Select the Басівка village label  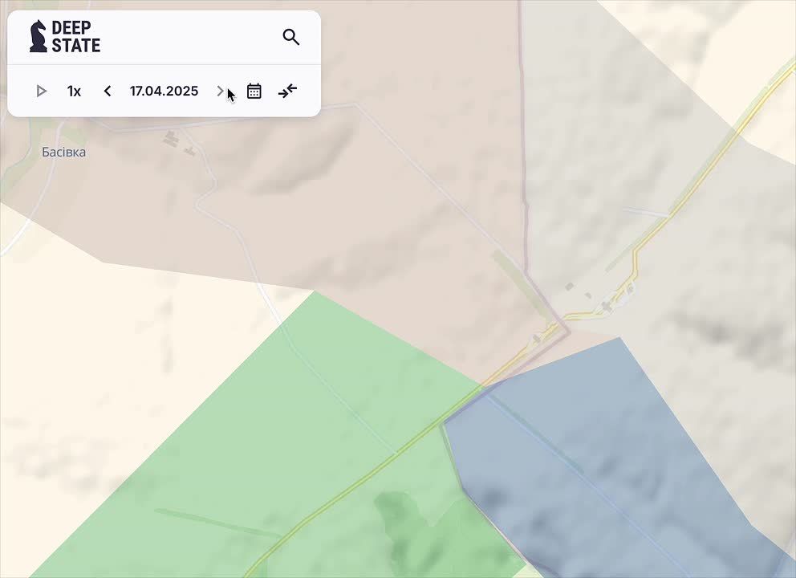pyautogui.click(x=64, y=153)
